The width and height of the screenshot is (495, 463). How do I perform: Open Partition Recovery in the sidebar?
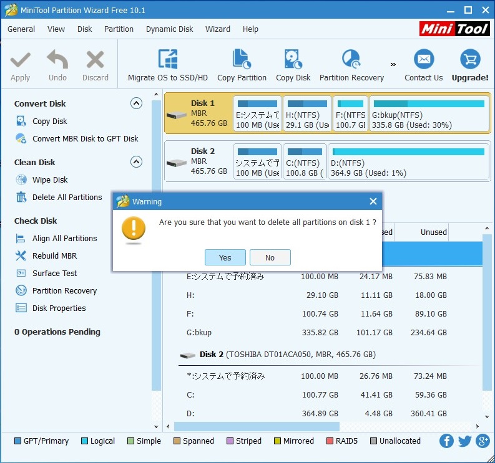[56, 290]
